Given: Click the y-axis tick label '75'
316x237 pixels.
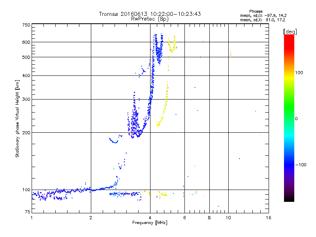Looking at the screenshot, I should 28,212.
